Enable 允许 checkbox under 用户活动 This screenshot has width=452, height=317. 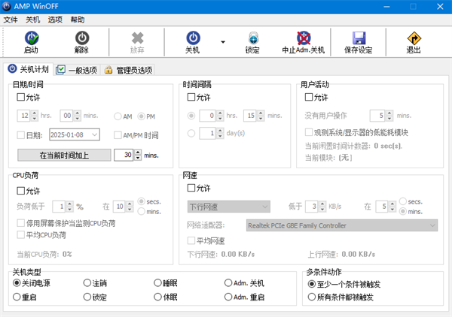(309, 97)
